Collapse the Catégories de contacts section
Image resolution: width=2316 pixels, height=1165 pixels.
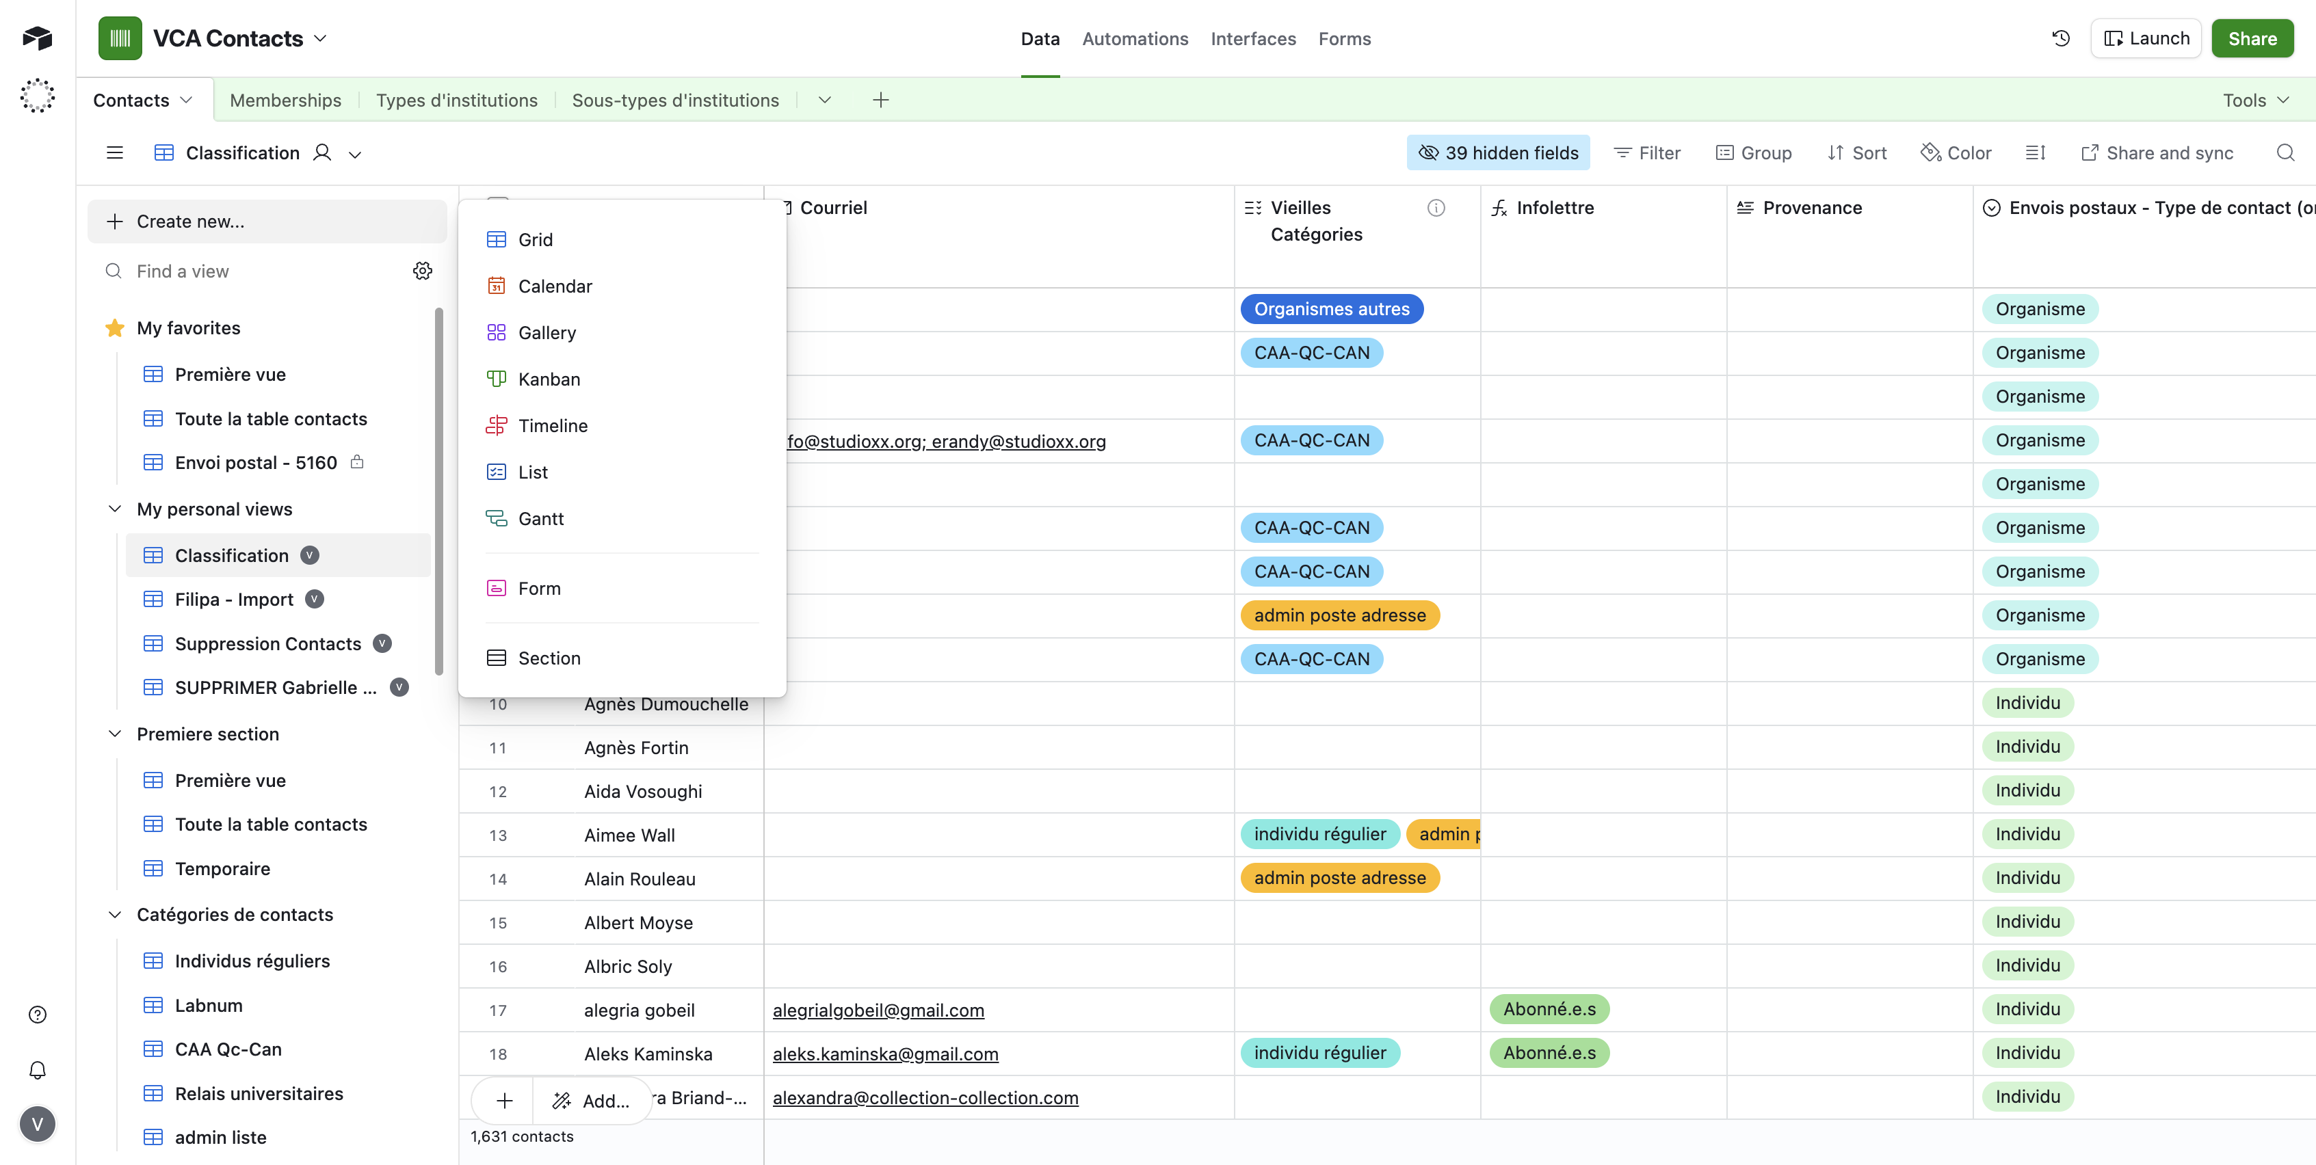(115, 914)
